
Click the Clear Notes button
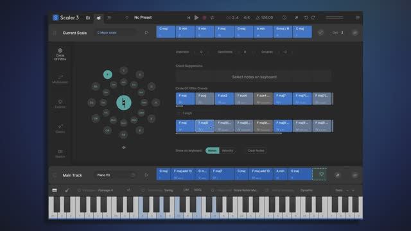[256, 151]
